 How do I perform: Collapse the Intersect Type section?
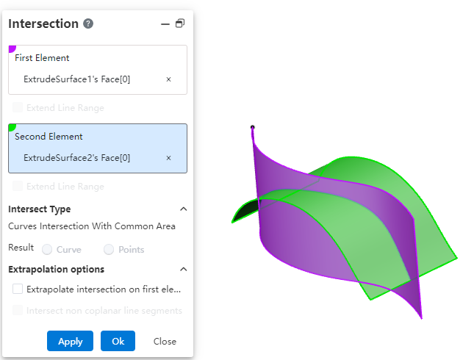183,209
